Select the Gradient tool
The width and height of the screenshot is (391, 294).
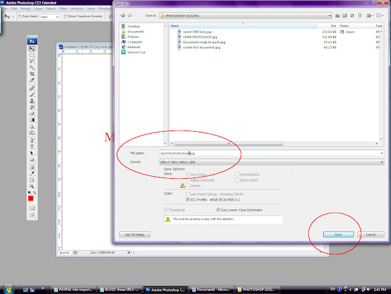point(32,120)
